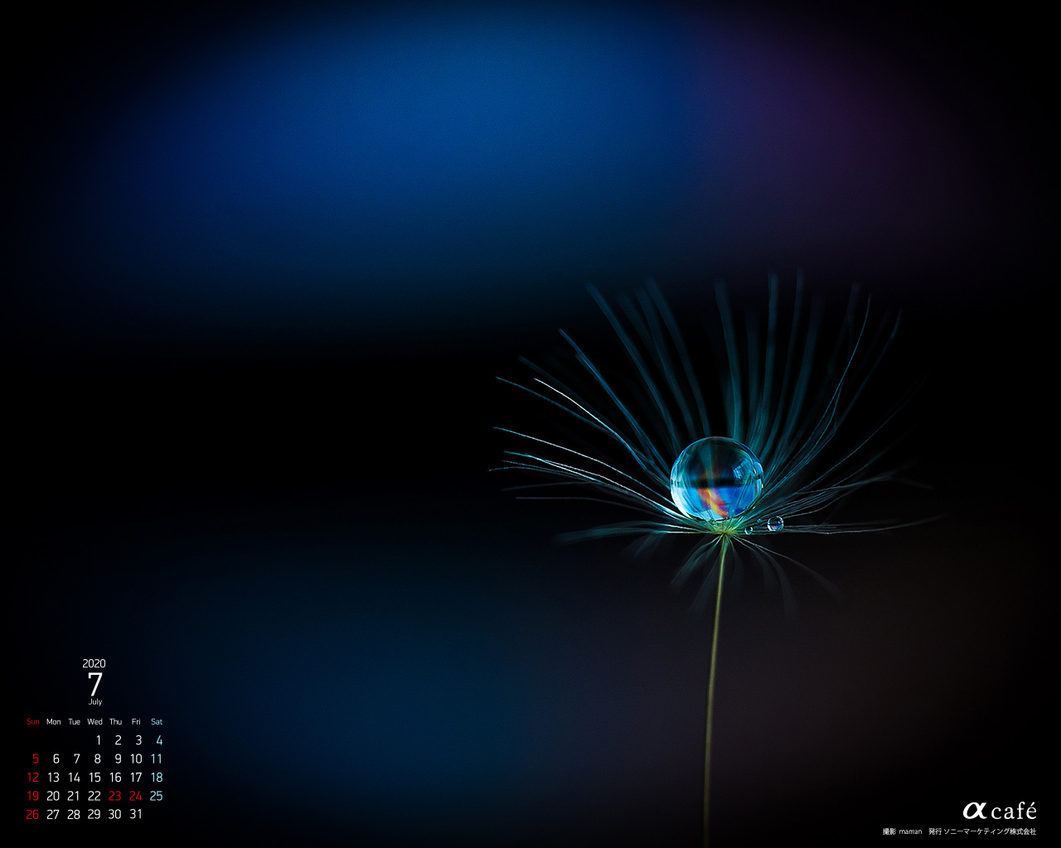Click the small droplet beside the stem top
Viewport: 1061px width, 848px height.
click(x=775, y=523)
